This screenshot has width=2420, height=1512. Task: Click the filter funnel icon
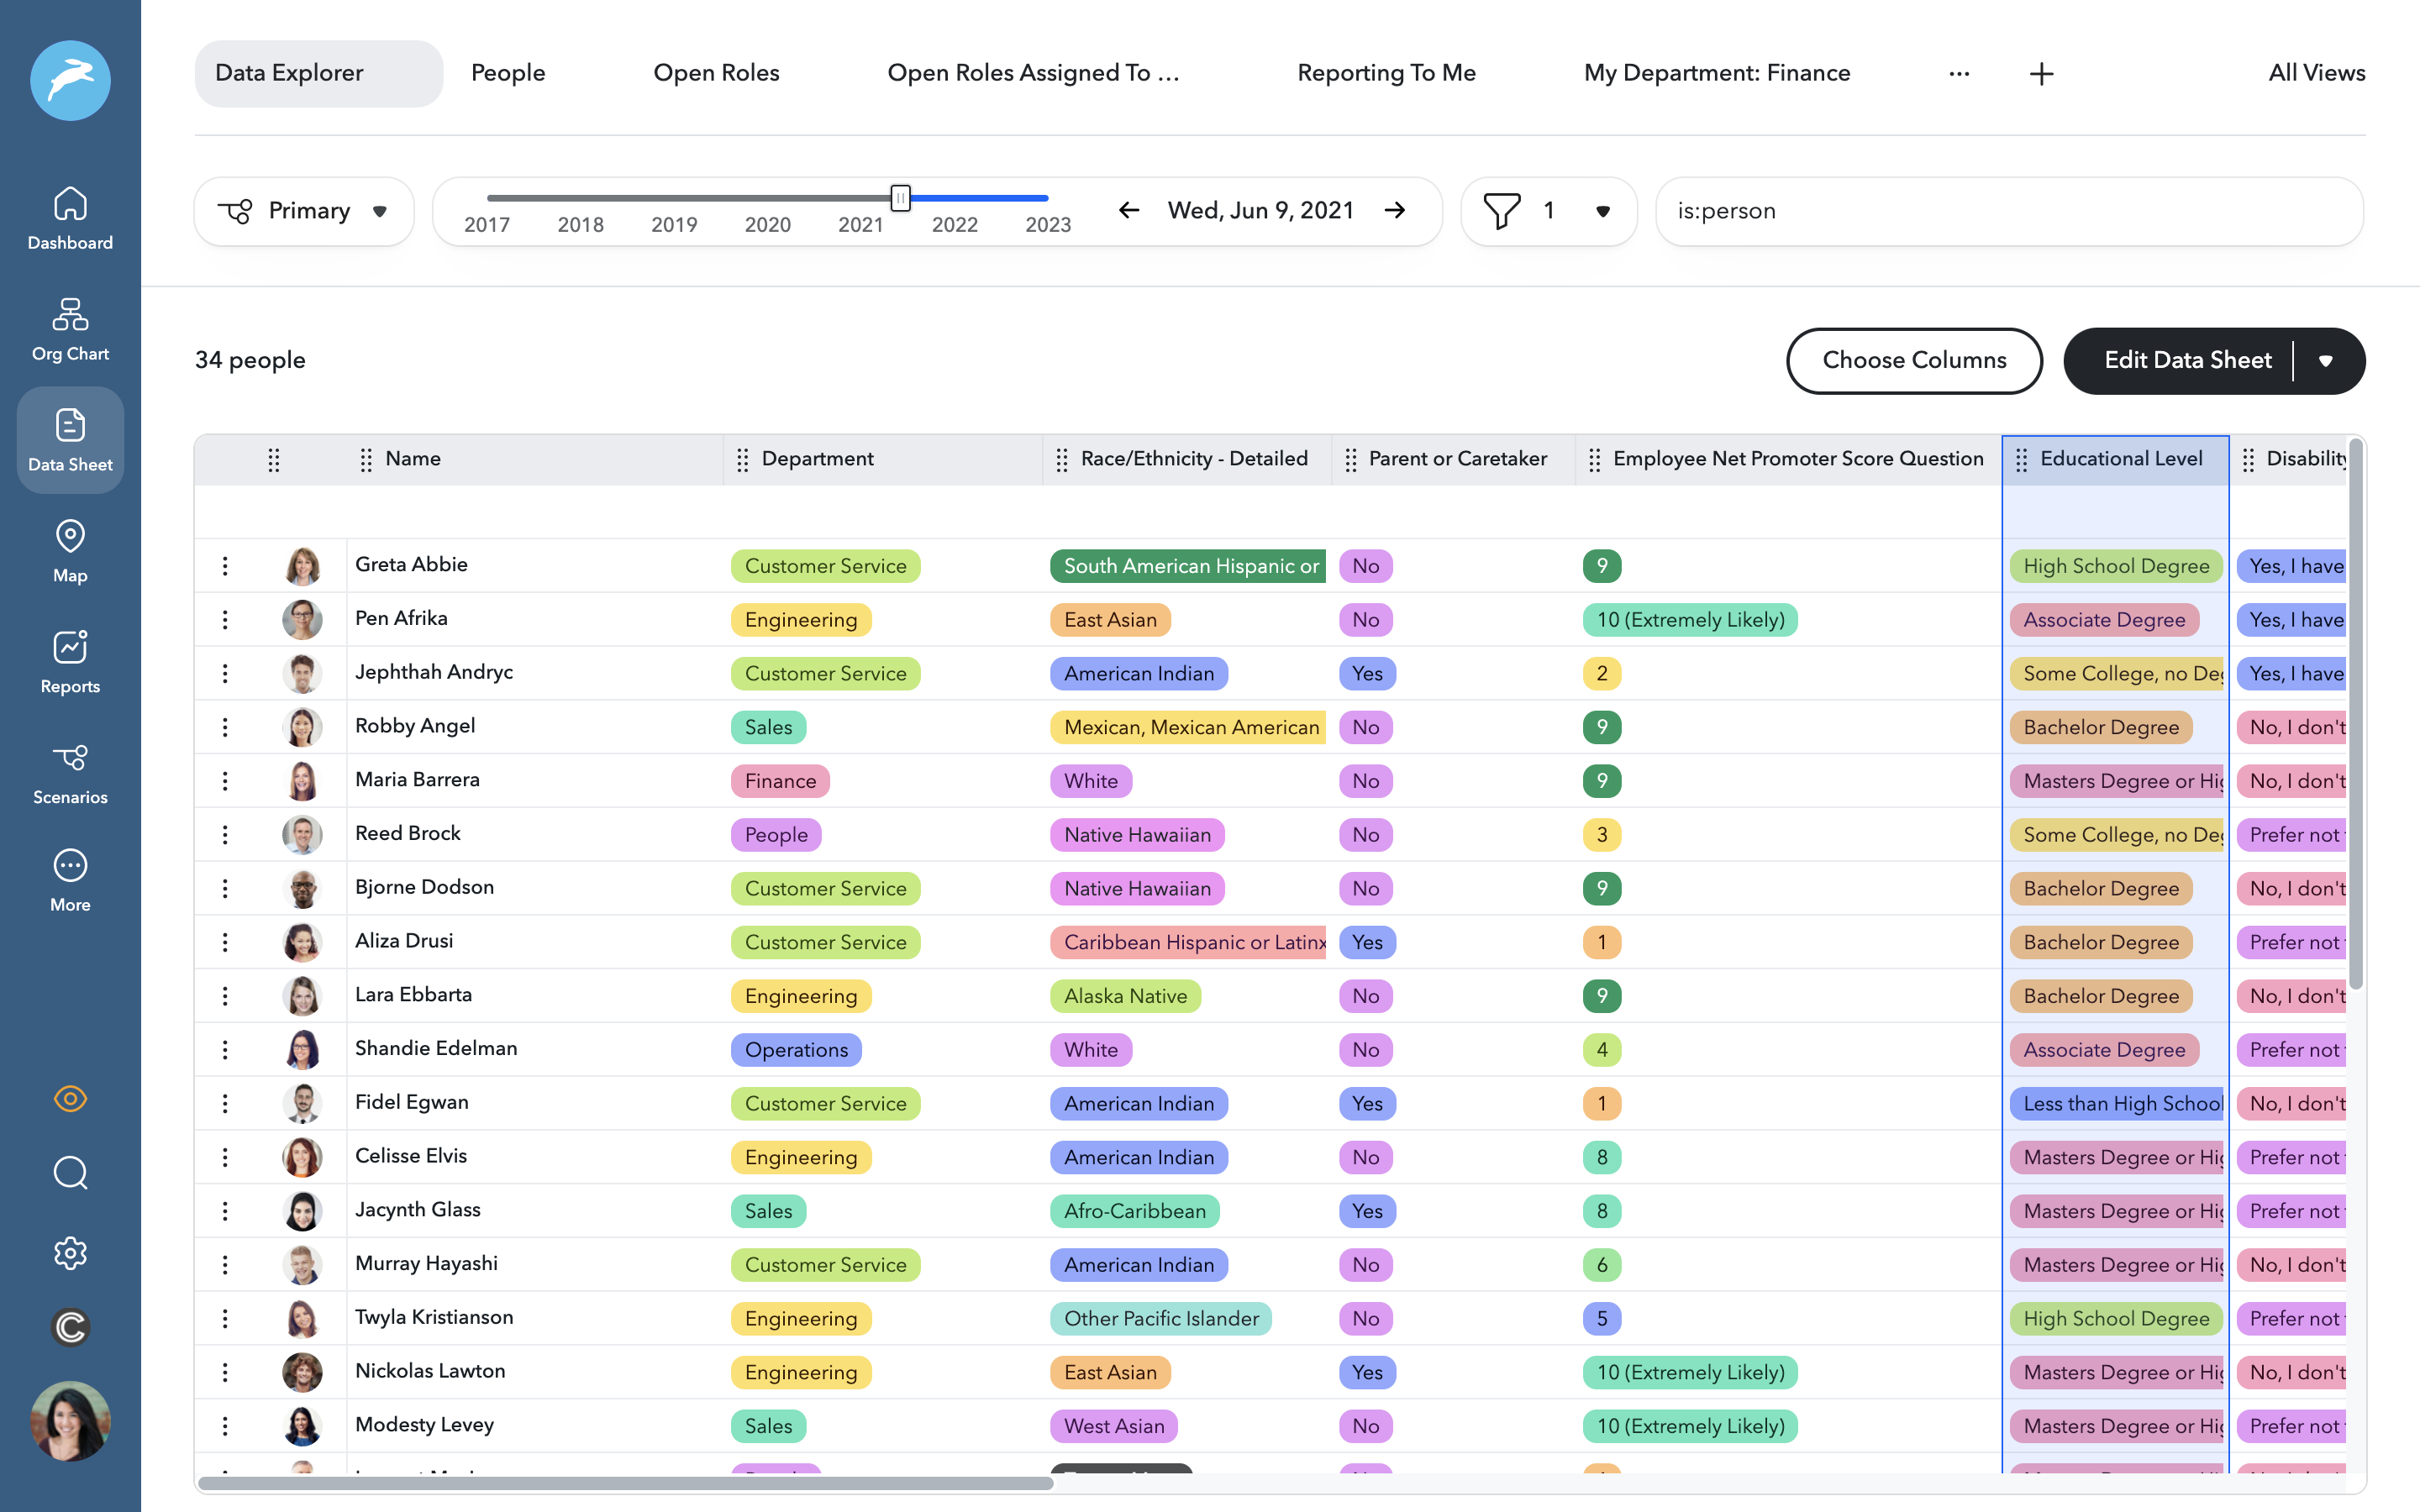click(x=1504, y=211)
